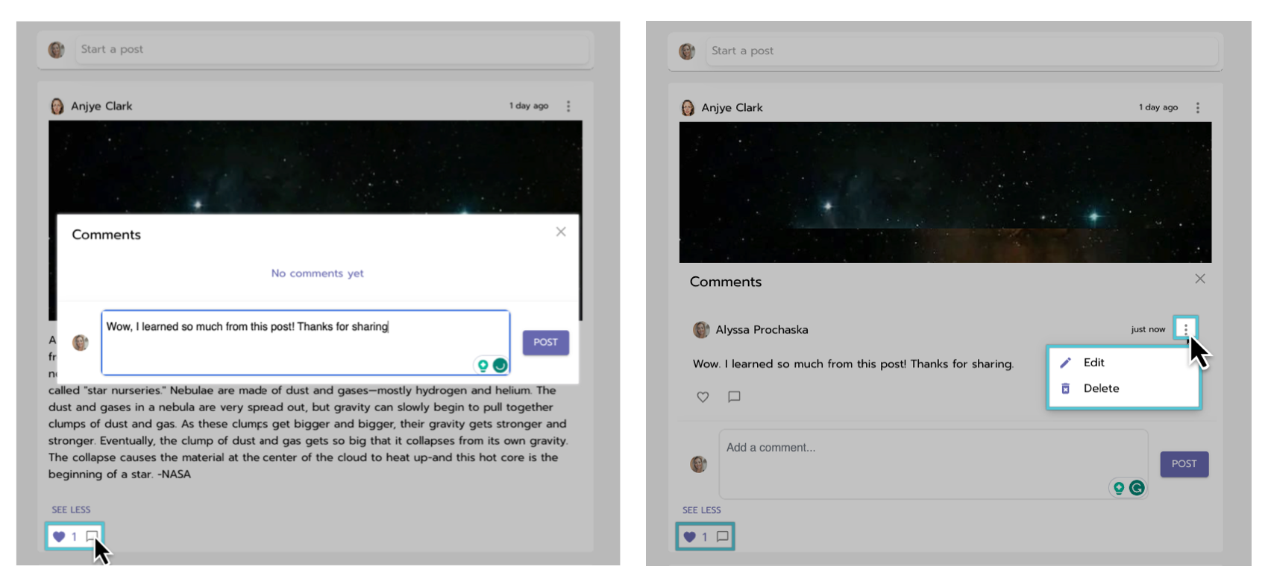Click the lightbulb suggestion icon in 'Add a comment' box

1119,488
